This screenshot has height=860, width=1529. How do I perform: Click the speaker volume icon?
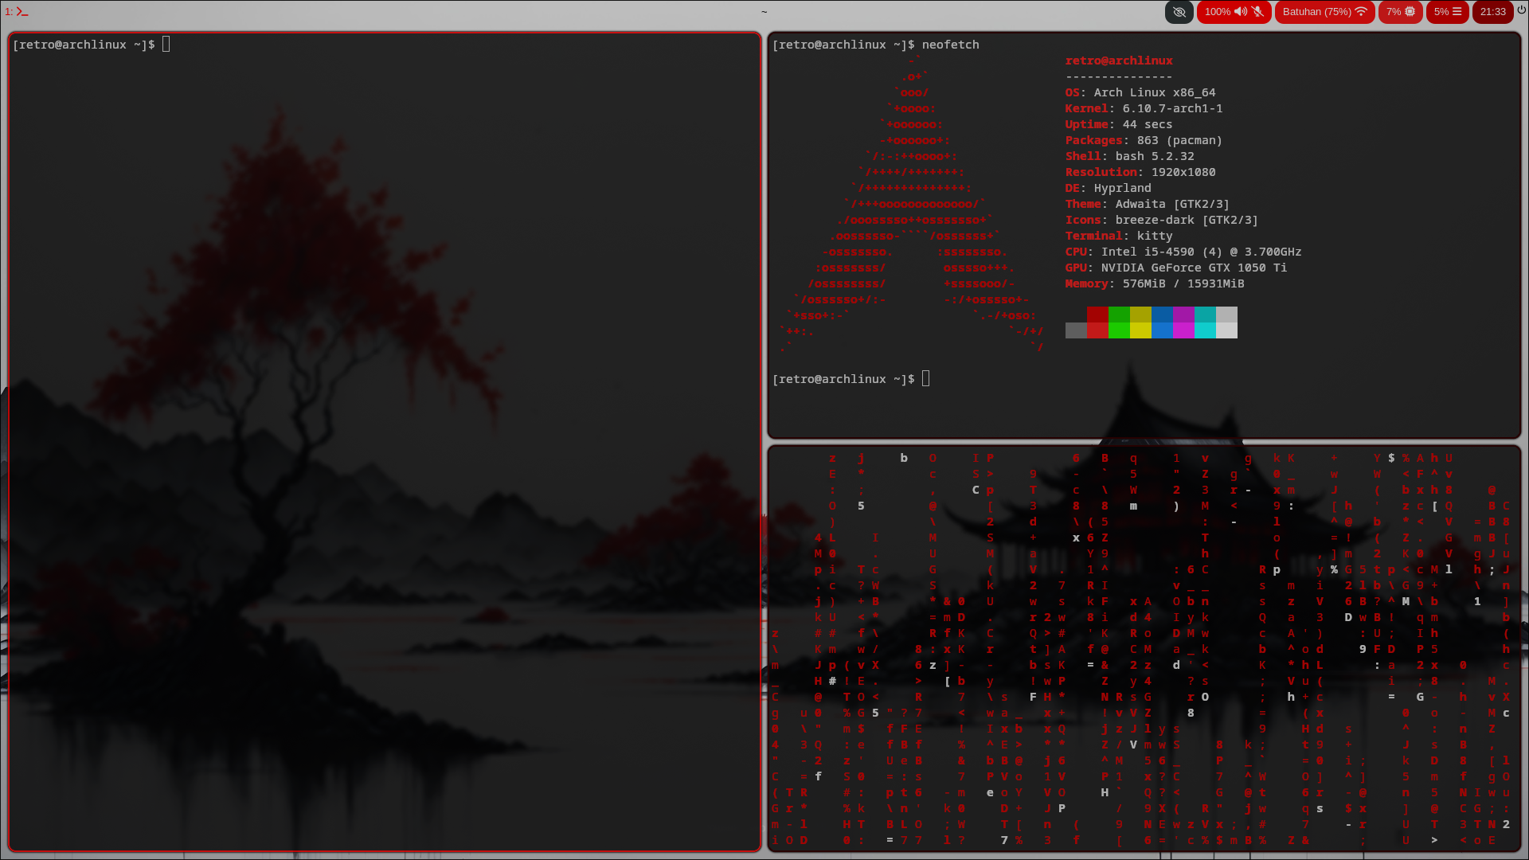pos(1240,12)
